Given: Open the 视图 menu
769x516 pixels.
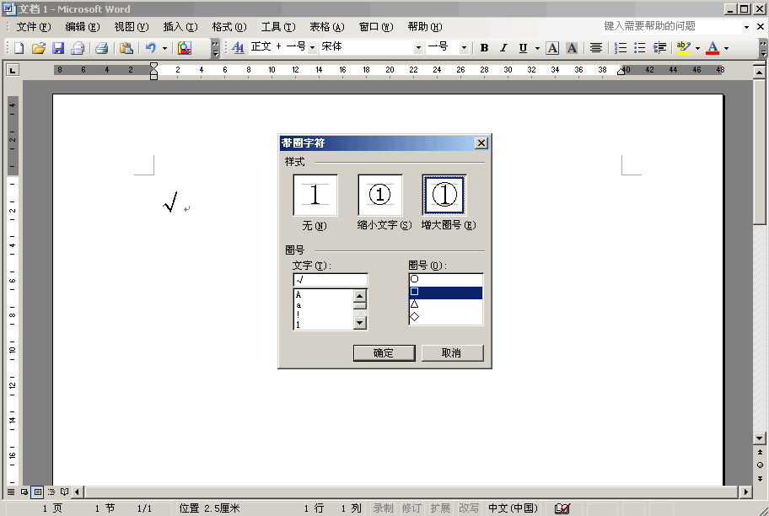Looking at the screenshot, I should click(x=132, y=27).
